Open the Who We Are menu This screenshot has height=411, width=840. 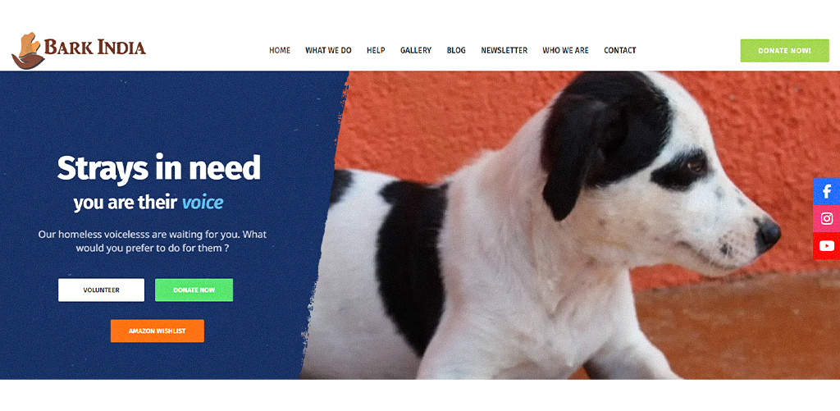pyautogui.click(x=565, y=50)
